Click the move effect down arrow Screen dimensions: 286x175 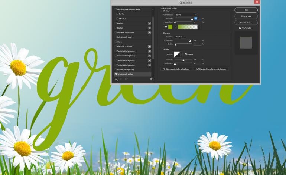(126, 79)
